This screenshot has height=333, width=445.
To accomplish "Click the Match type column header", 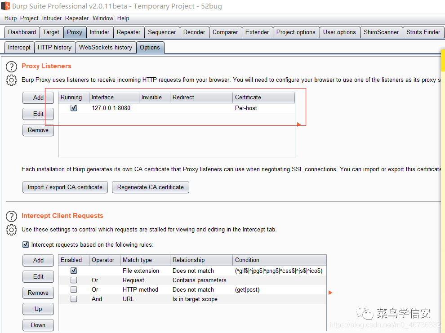I will point(145,260).
